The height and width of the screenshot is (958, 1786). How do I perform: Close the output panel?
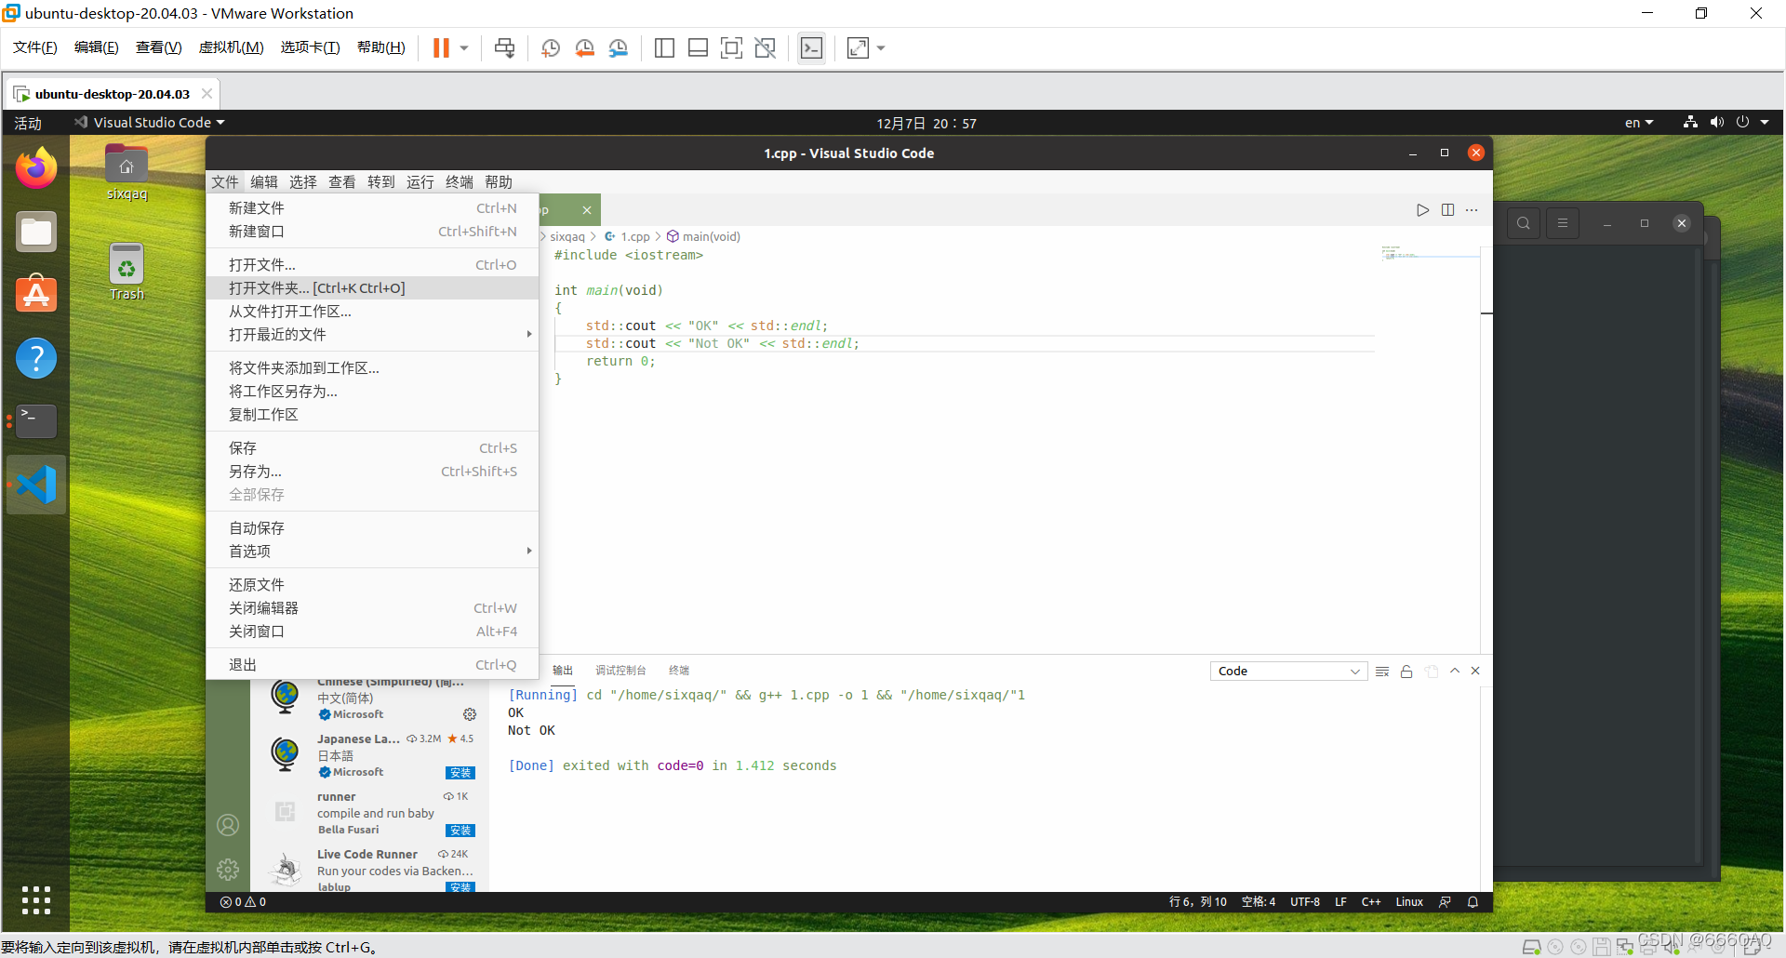pyautogui.click(x=1475, y=671)
